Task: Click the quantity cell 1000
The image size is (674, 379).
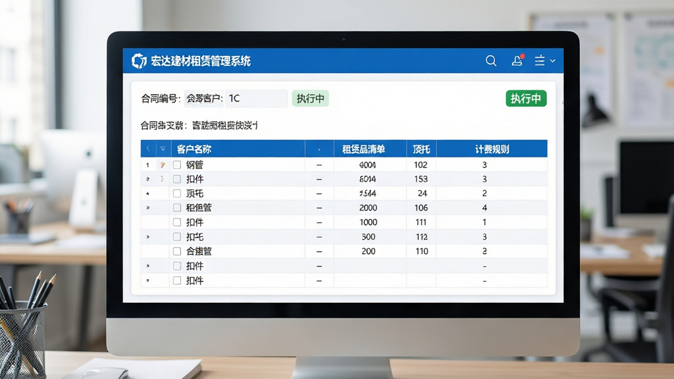Action: (x=369, y=222)
